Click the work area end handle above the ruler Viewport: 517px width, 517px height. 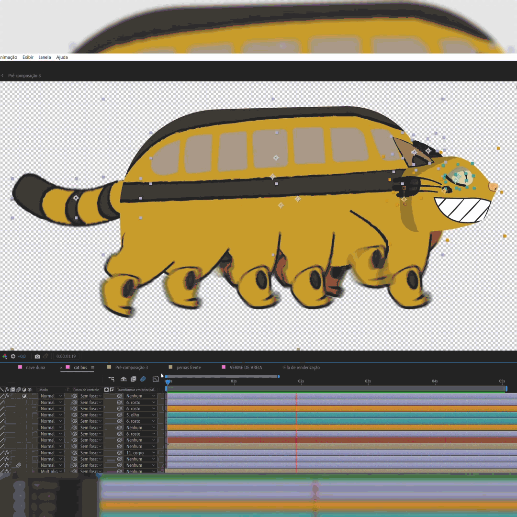coord(279,376)
